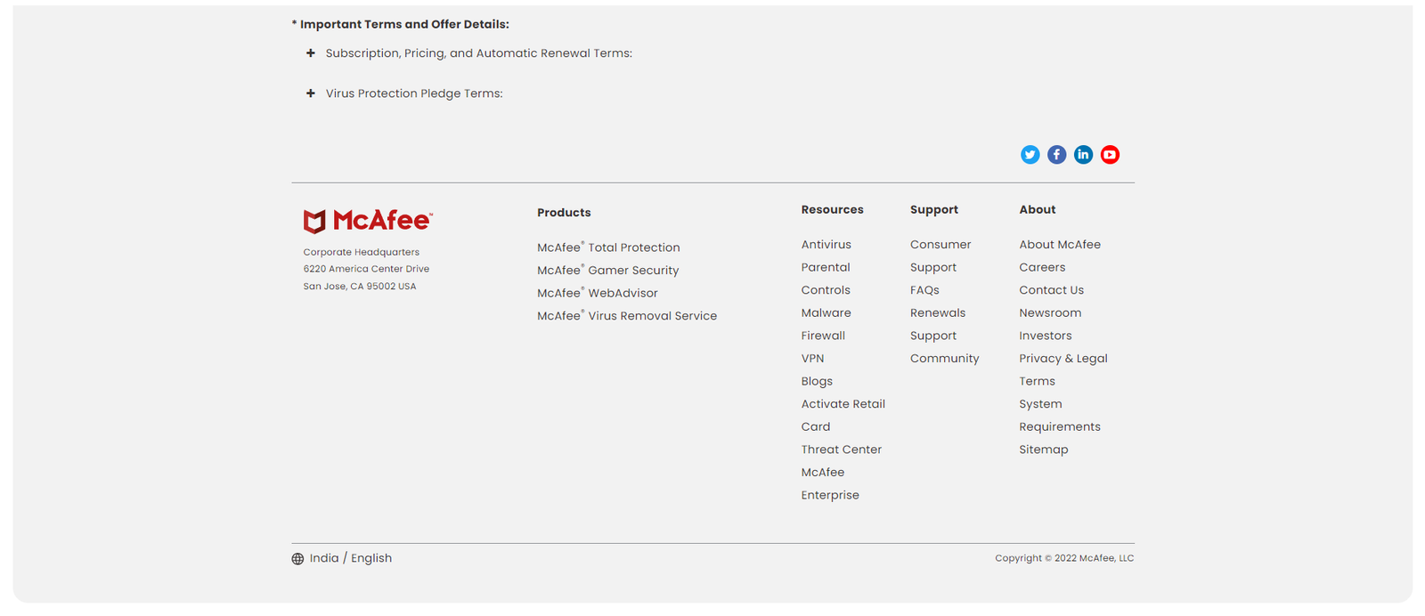Screen dimensions: 1425x616
Task: Visit the VPN resources page
Action: click(812, 359)
